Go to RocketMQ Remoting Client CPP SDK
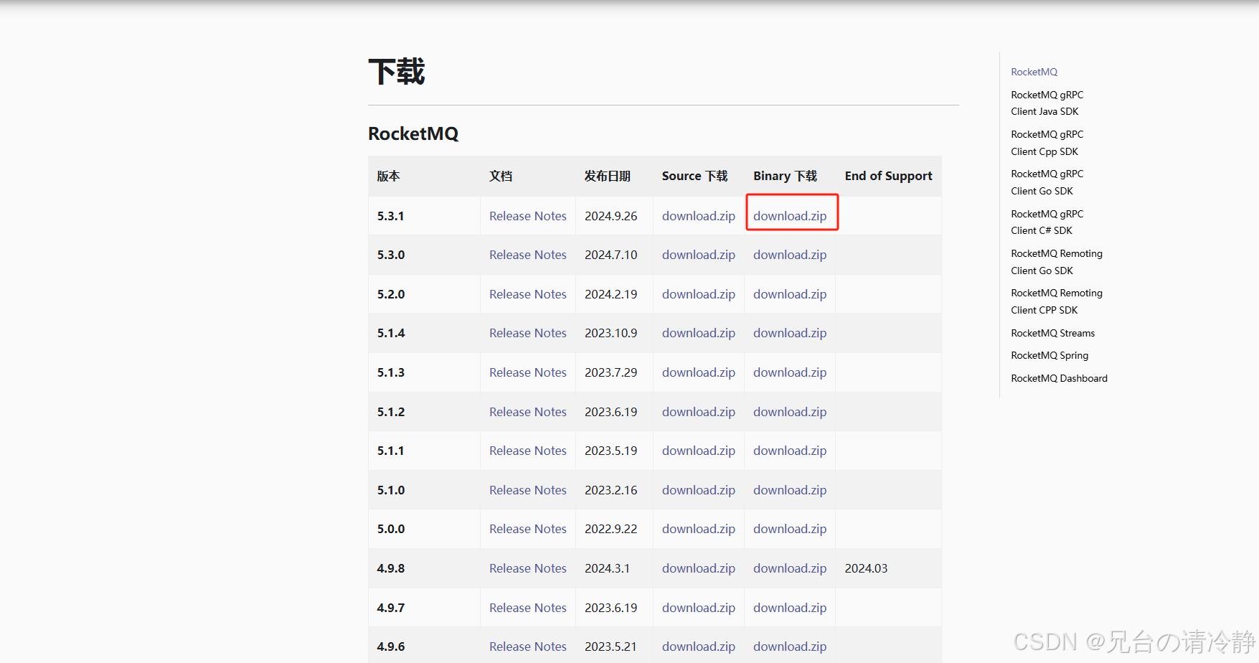 pos(1057,301)
